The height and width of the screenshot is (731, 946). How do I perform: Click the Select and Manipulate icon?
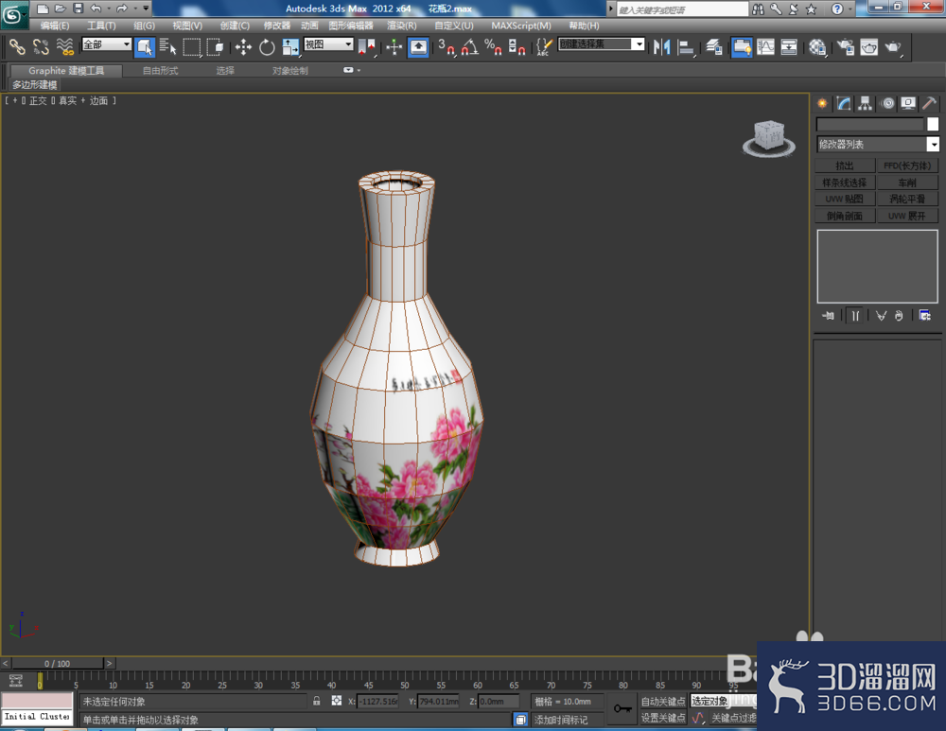(394, 46)
